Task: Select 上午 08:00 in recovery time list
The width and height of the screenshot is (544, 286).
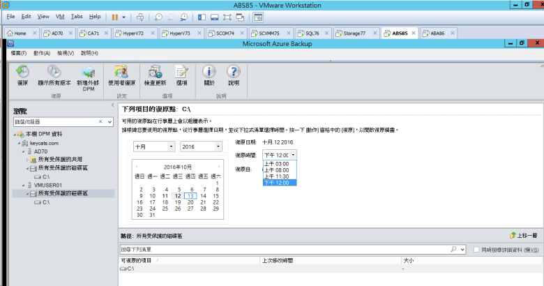Action: (277, 170)
